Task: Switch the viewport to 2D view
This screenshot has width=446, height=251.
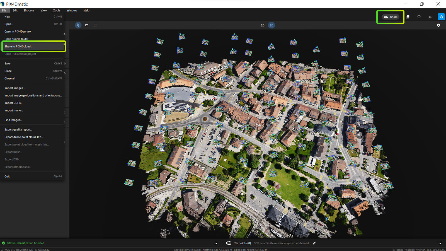Action: pyautogui.click(x=262, y=25)
